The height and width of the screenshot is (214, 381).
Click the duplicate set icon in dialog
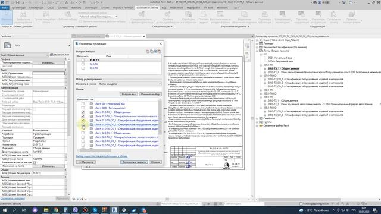[x=152, y=51]
